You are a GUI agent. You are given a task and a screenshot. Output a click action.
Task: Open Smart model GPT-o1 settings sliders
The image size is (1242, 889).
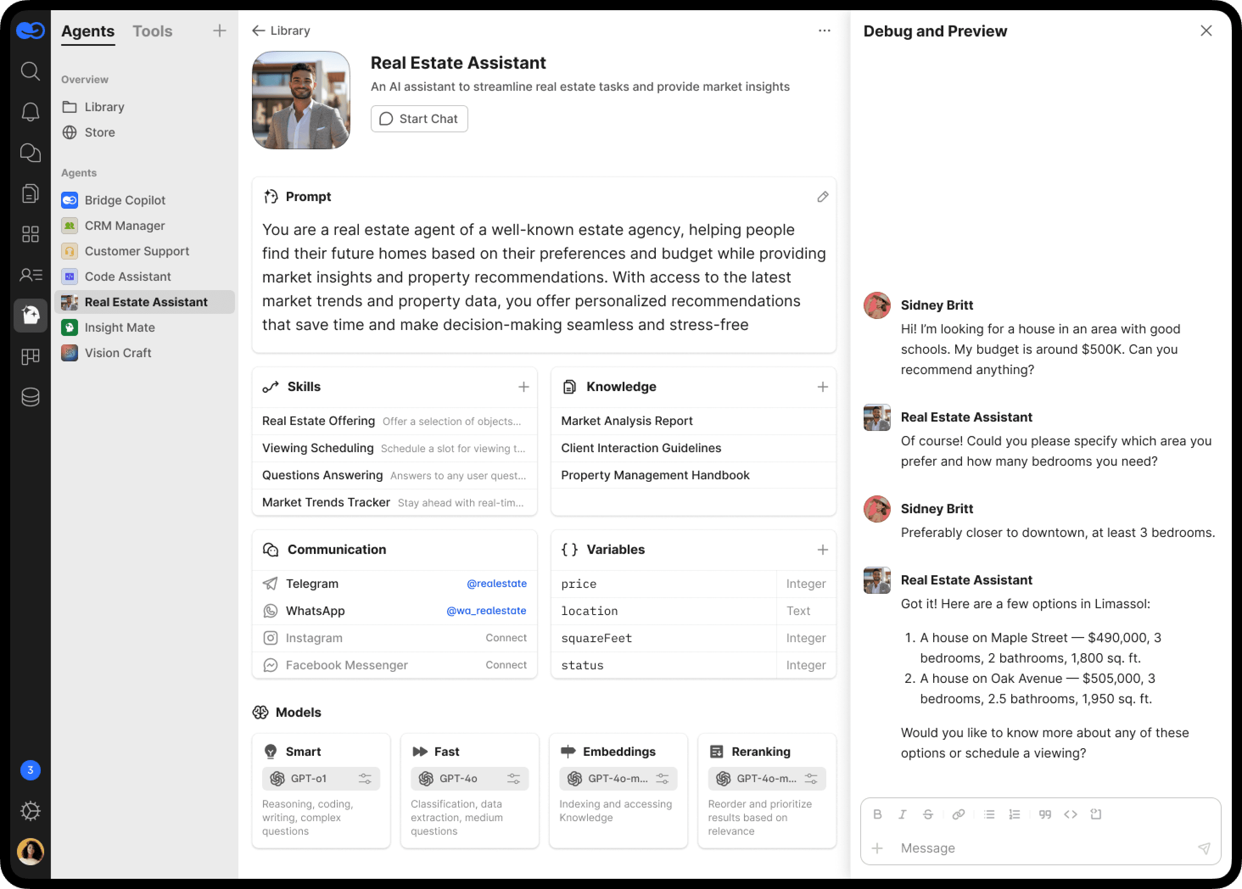point(364,778)
